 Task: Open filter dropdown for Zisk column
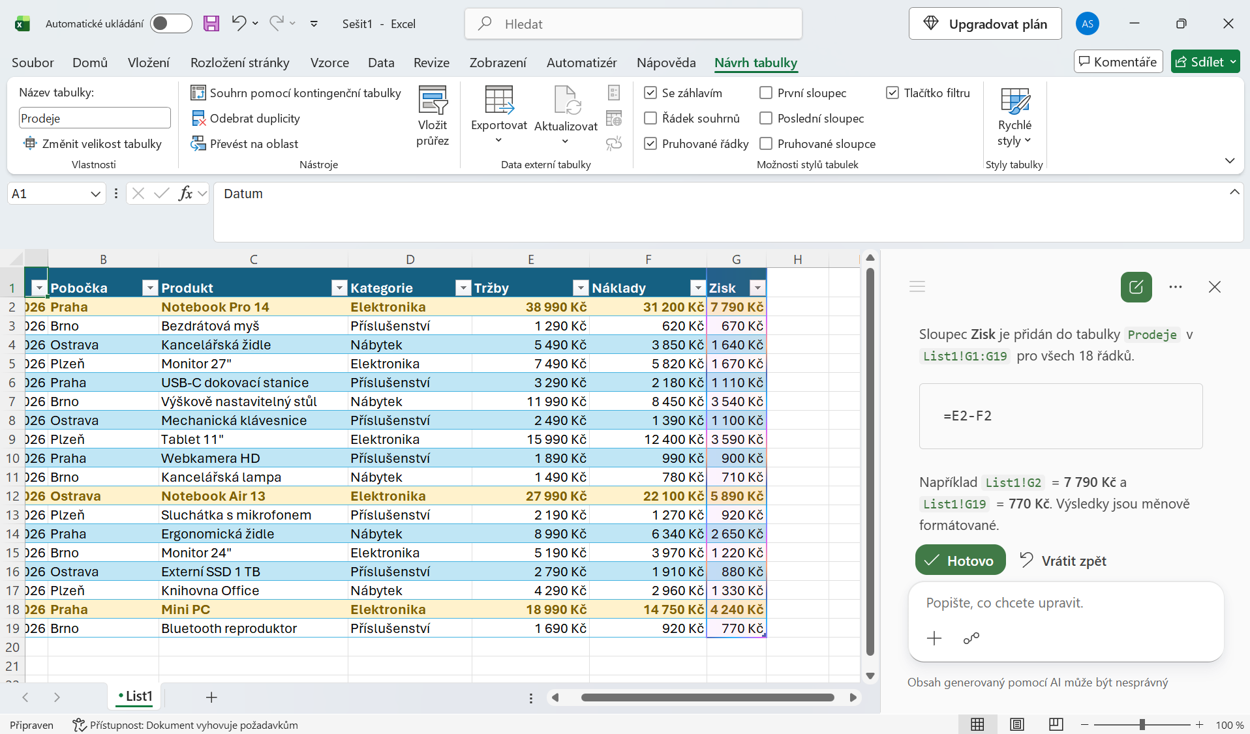point(757,288)
